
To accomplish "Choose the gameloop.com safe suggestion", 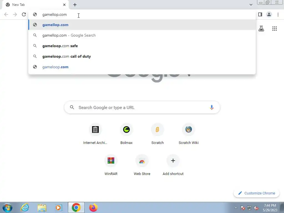I will pos(142,46).
